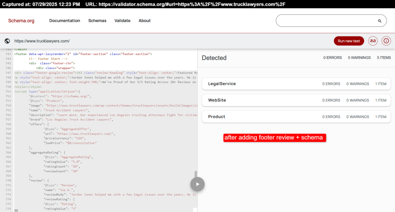Expand the LegalService result row
395x212 pixels.
296,84
